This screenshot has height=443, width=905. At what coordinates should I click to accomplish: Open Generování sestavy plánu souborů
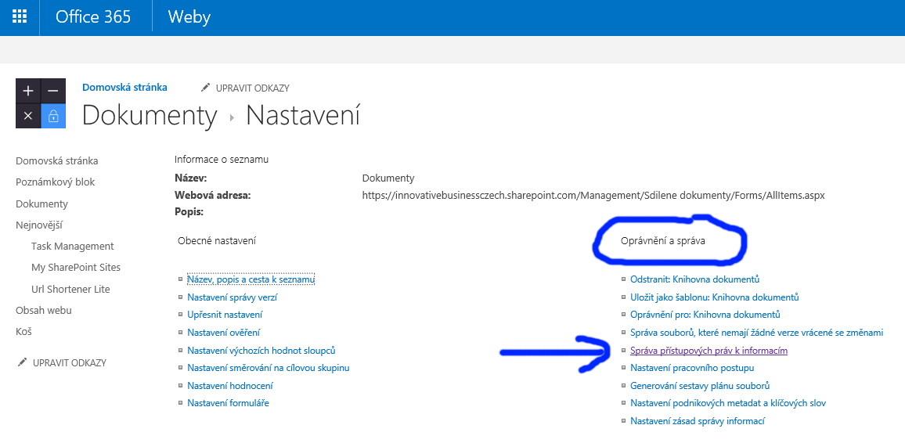[700, 385]
